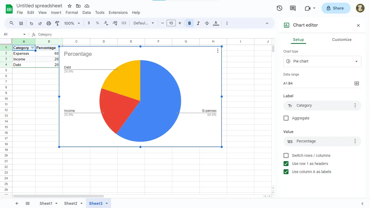Star the Untitled spreadsheet
The height and width of the screenshot is (208, 370).
(70, 6)
